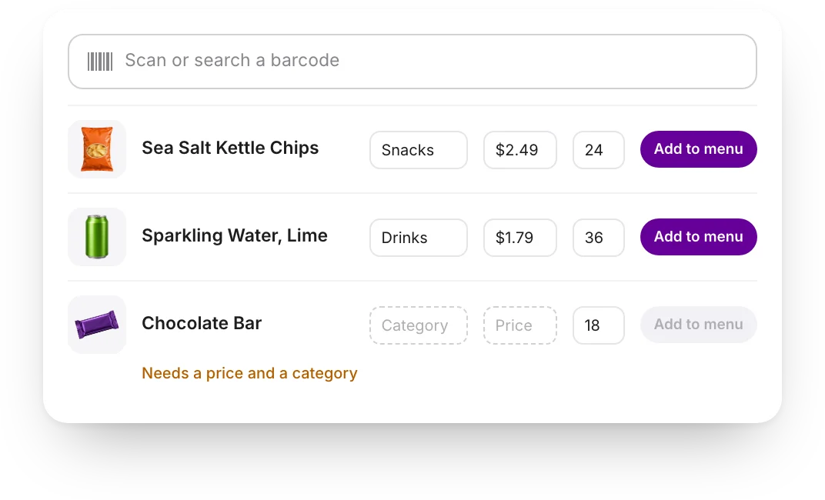The width and height of the screenshot is (825, 500).
Task: Edit the $2.49 price field
Action: click(519, 150)
